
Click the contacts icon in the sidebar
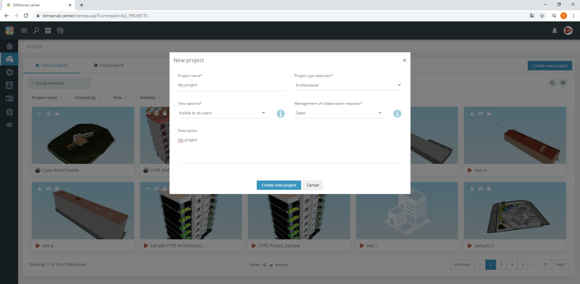[x=9, y=85]
